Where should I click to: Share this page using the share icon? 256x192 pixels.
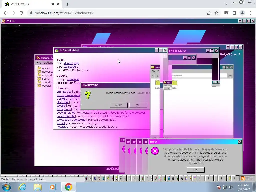tap(208, 13)
